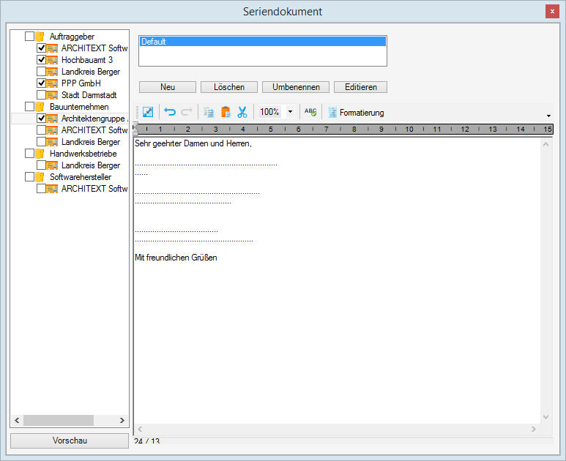566x461 pixels.
Task: Uncheck the PPP GmbH checkbox
Action: click(x=42, y=83)
